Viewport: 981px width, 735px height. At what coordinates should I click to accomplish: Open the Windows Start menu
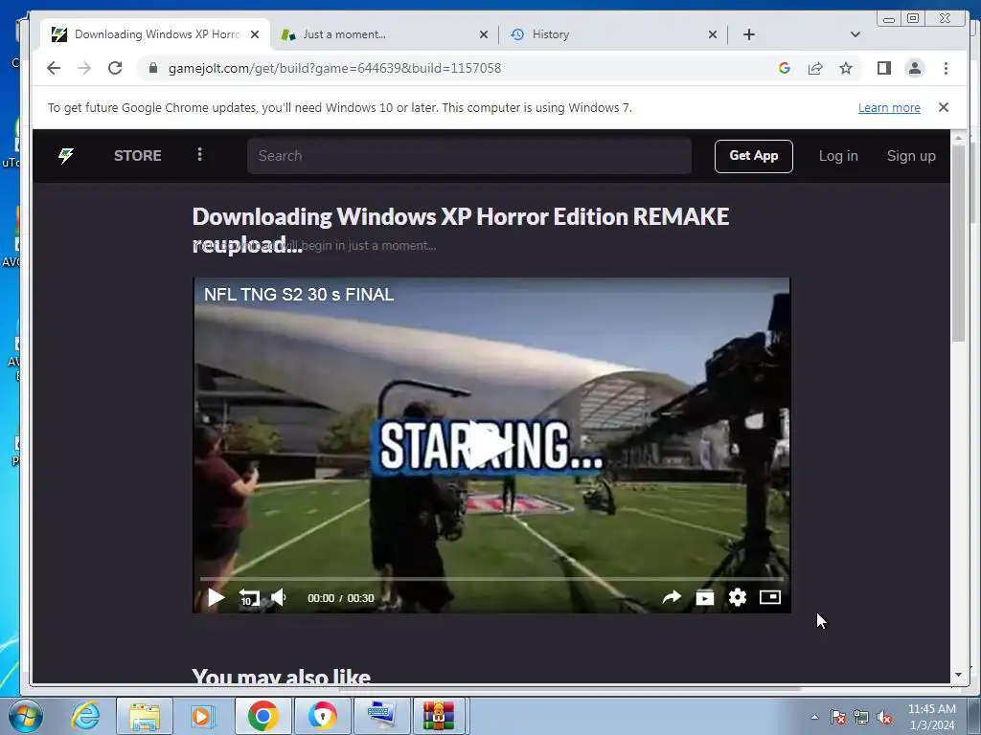[x=25, y=716]
